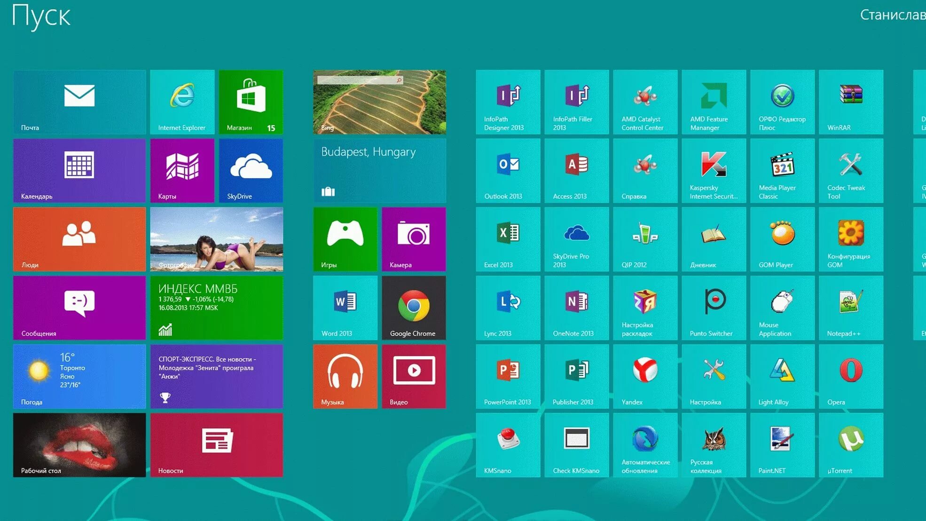This screenshot has width=926, height=521.
Task: Open AMD Feature Manager tile
Action: tap(714, 102)
